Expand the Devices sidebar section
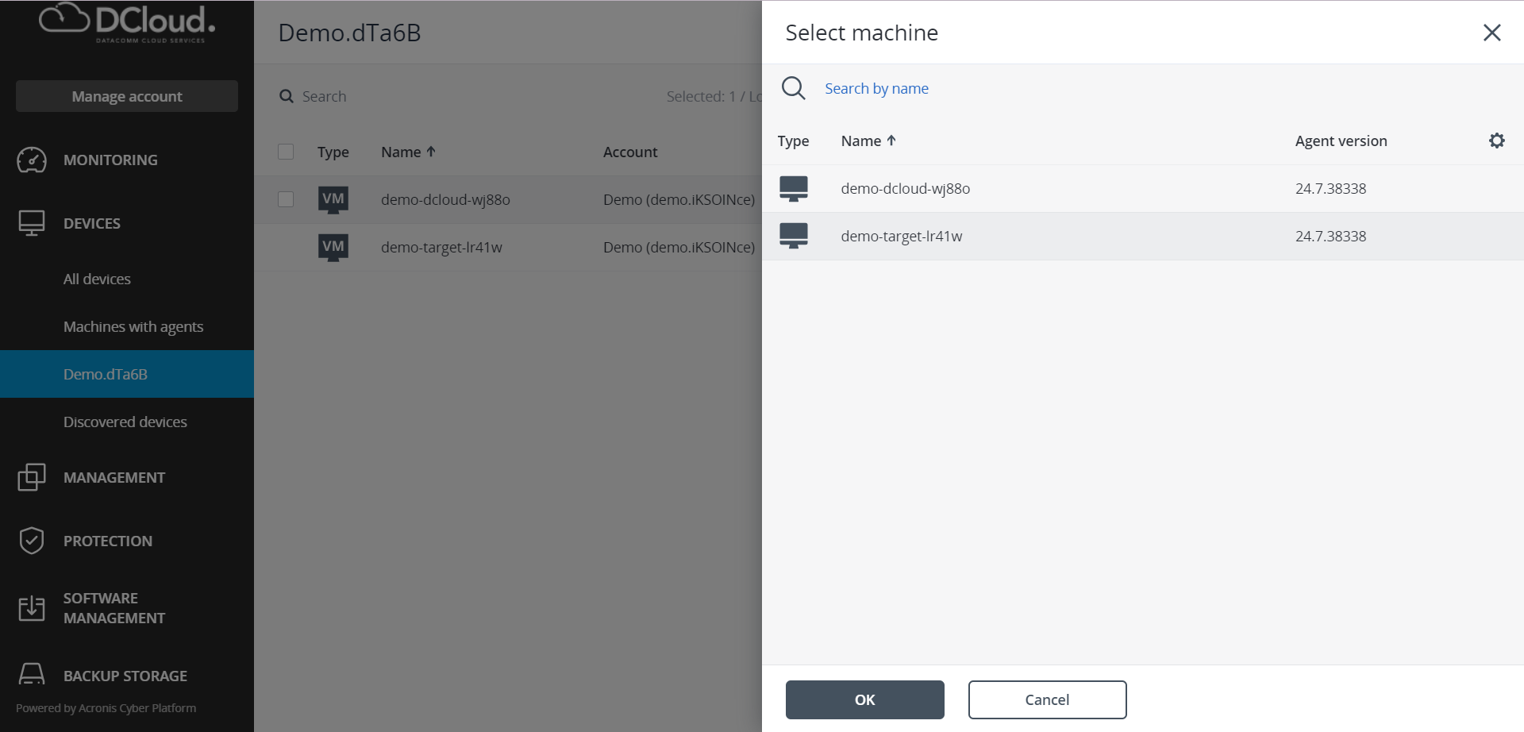This screenshot has height=732, width=1524. click(x=92, y=223)
